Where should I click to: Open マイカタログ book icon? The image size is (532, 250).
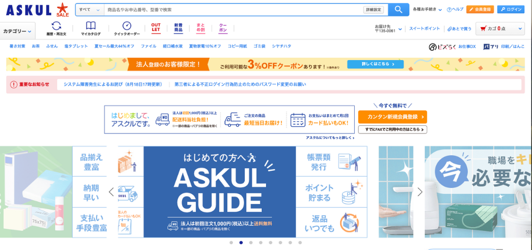coord(91,28)
